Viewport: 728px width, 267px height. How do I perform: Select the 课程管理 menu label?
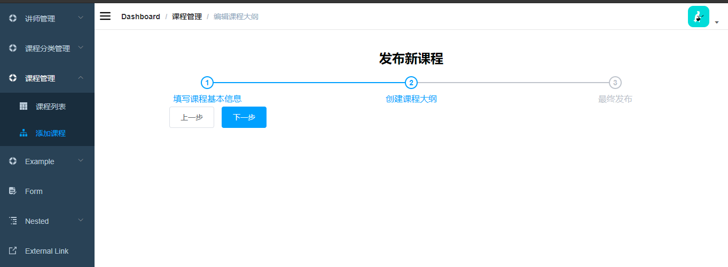click(40, 78)
